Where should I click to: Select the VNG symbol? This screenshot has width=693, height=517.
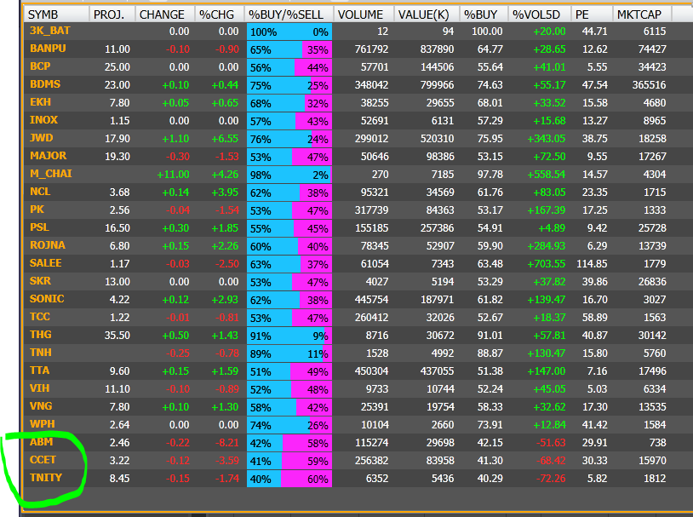[x=41, y=406]
